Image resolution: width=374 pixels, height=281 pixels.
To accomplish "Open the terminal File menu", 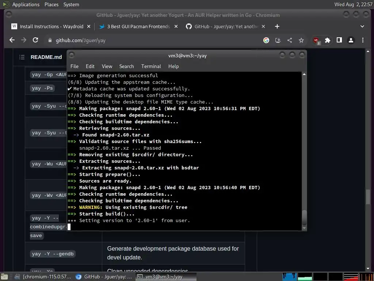I will (x=75, y=67).
